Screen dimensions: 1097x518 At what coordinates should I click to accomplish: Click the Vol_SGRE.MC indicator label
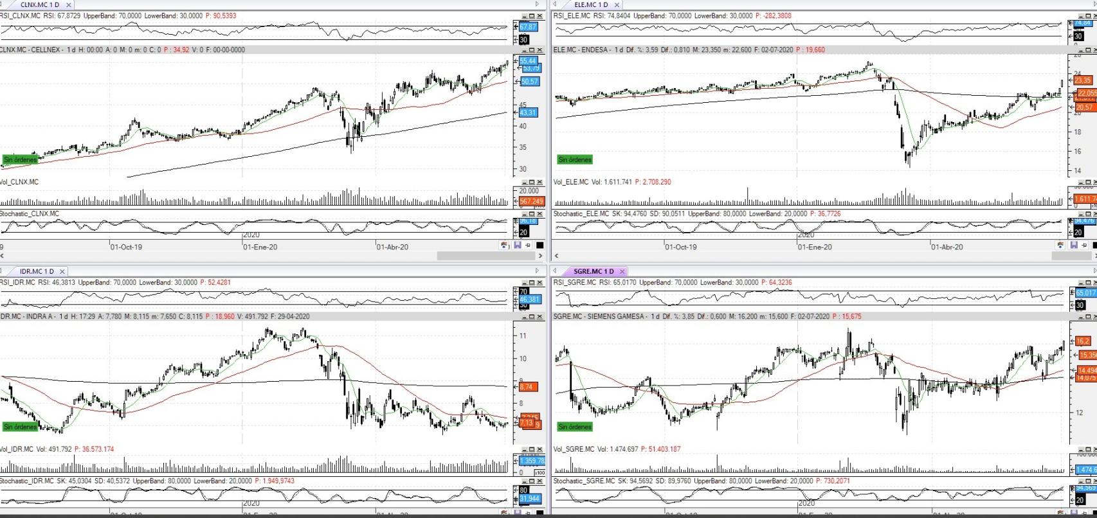574,449
